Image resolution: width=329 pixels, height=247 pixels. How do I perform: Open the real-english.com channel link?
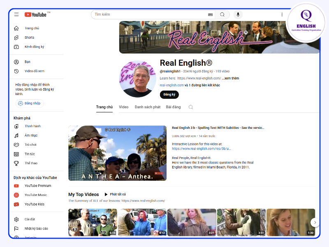[171, 85]
